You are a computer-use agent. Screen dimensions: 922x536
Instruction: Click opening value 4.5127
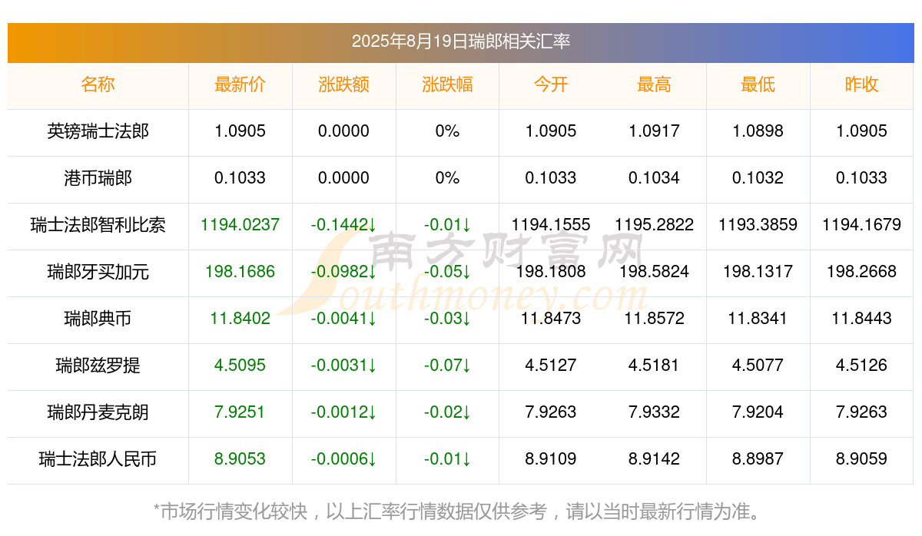(x=551, y=366)
